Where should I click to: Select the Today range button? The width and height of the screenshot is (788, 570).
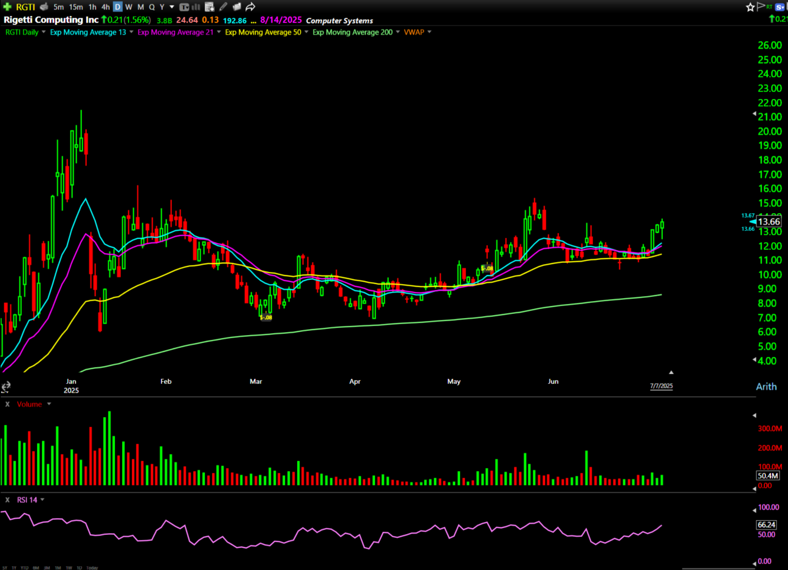[x=92, y=568]
